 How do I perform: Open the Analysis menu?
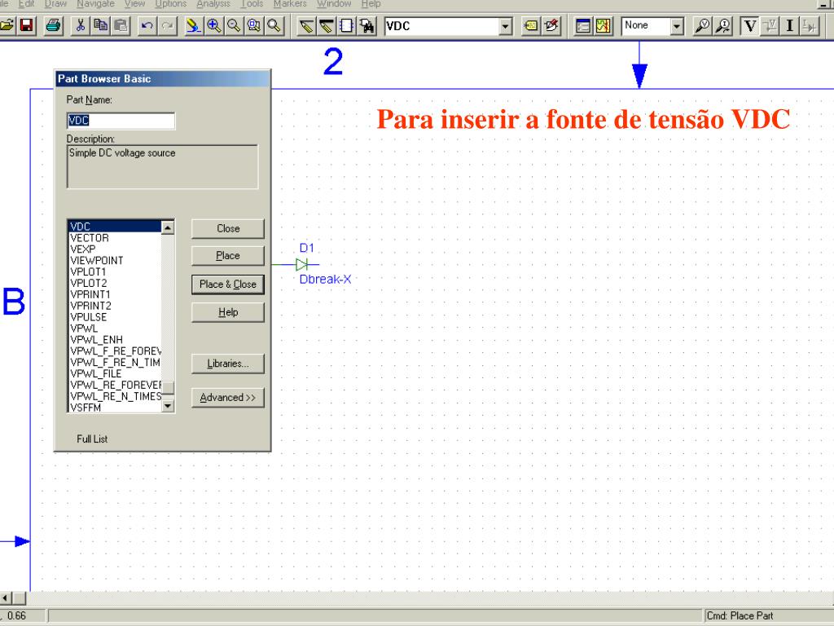[x=213, y=4]
